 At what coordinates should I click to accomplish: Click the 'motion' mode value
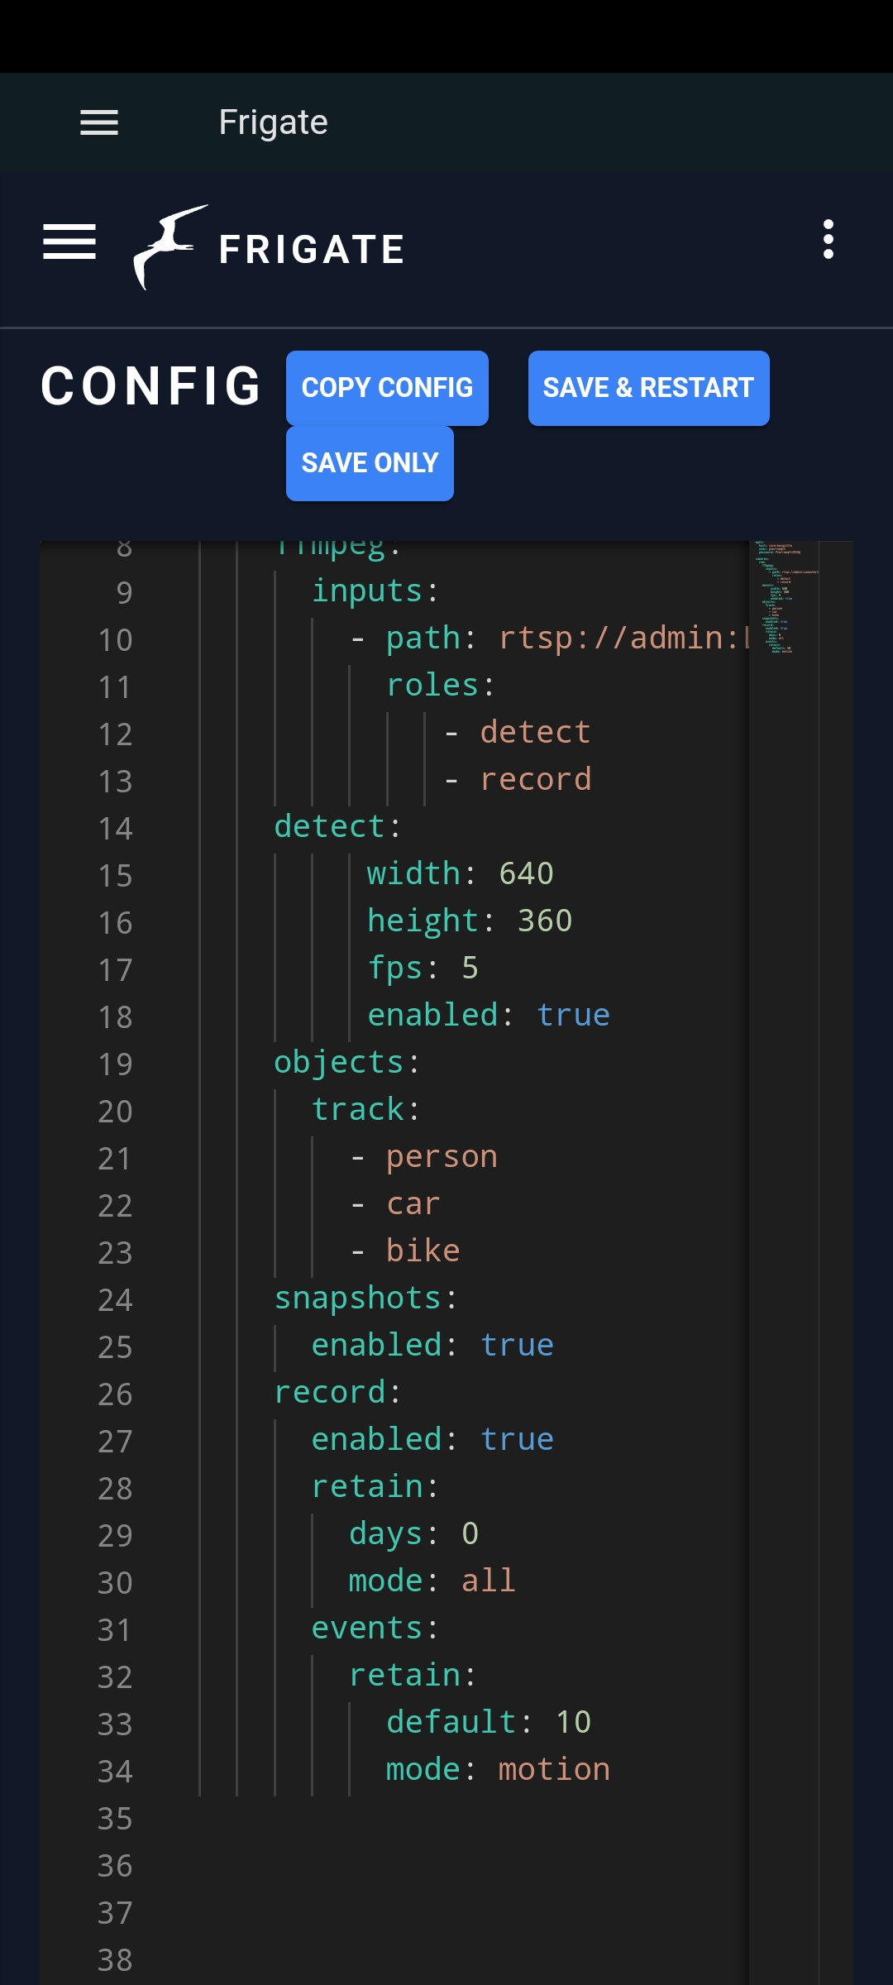click(x=554, y=1769)
